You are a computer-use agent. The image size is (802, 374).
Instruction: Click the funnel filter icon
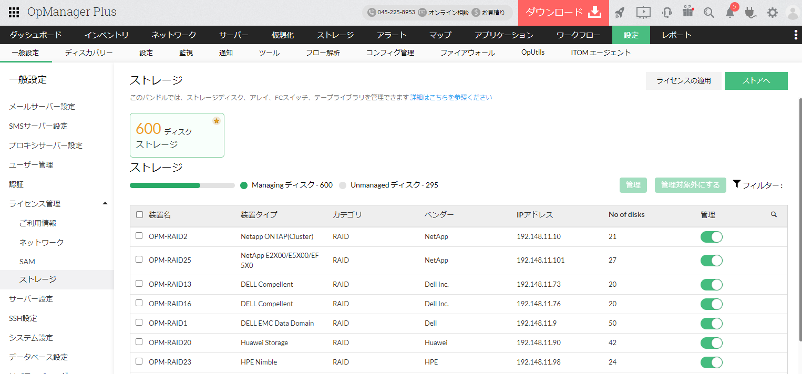[x=736, y=184]
